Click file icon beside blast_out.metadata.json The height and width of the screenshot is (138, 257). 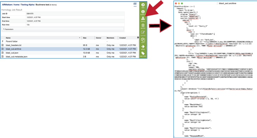point(2,57)
